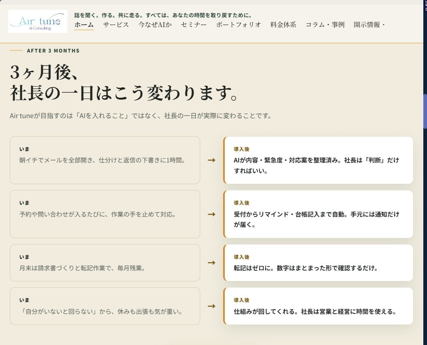Click 導入後 card 受付からリマインド・台帳記入
The height and width of the screenshot is (345, 427).
point(318,214)
